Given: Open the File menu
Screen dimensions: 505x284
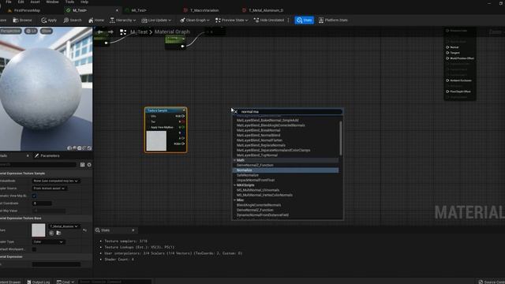Looking at the screenshot, I should 9,2.
